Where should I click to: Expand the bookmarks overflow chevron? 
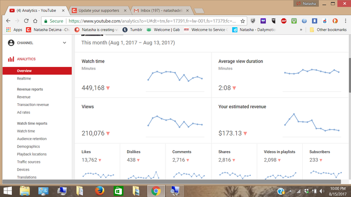click(301, 30)
